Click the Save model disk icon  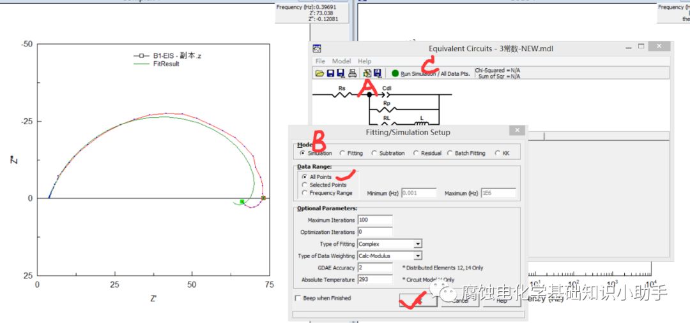coord(330,74)
